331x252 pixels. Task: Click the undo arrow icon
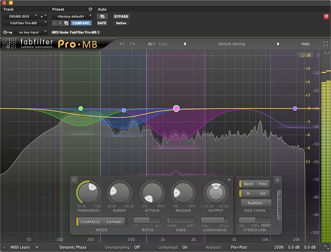click(x=122, y=44)
